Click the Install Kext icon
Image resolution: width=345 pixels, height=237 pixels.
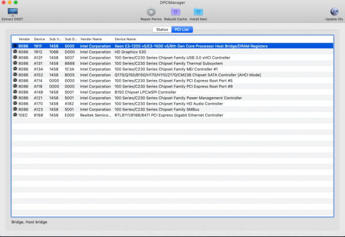pyautogui.click(x=198, y=12)
